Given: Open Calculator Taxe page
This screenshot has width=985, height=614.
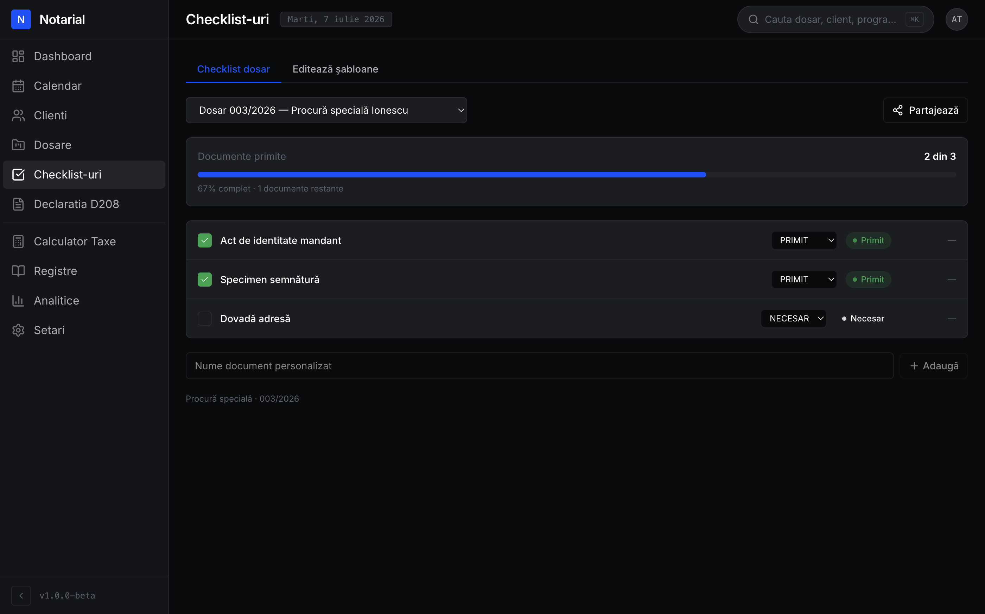Looking at the screenshot, I should click(84, 241).
